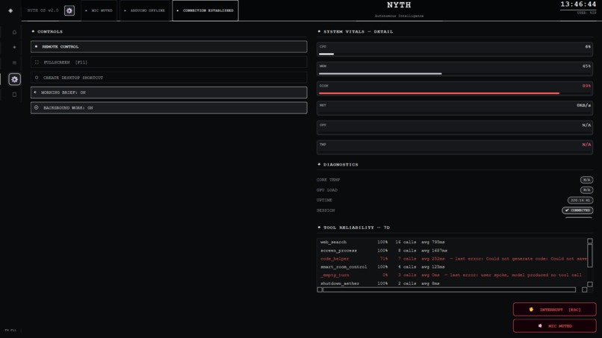The image size is (602, 338).
Task: Toggle the Mic Muted status in top bar
Action: point(99,10)
